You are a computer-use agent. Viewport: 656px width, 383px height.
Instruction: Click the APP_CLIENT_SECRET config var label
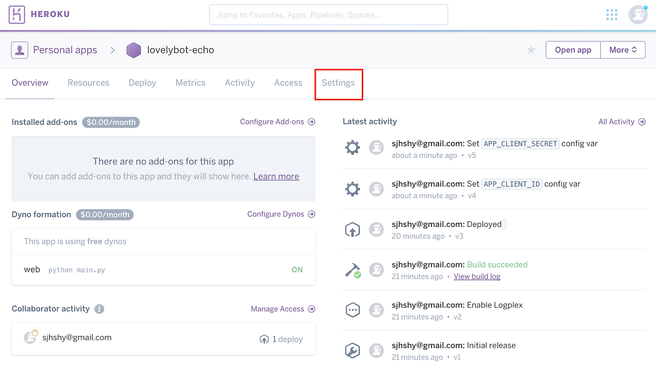521,144
